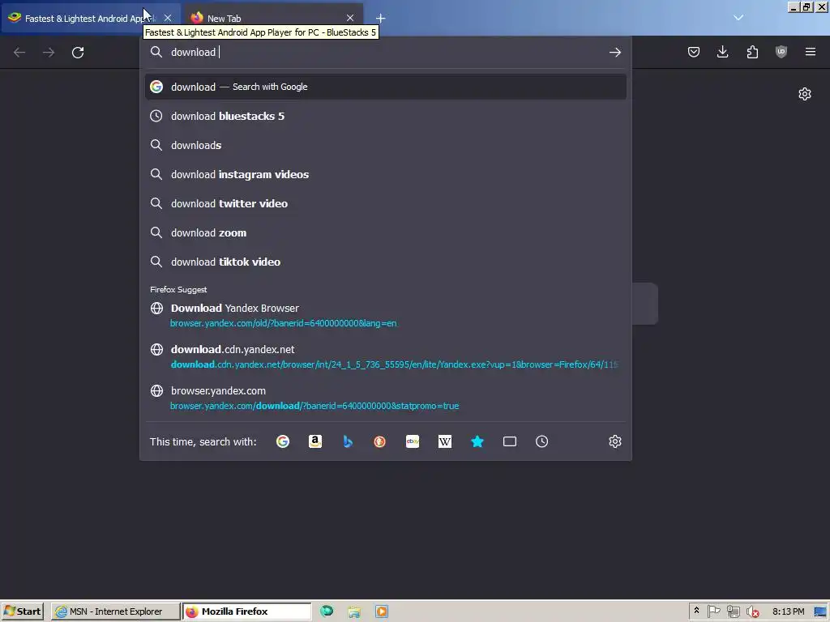Search this time with Bing
830x622 pixels.
point(348,441)
